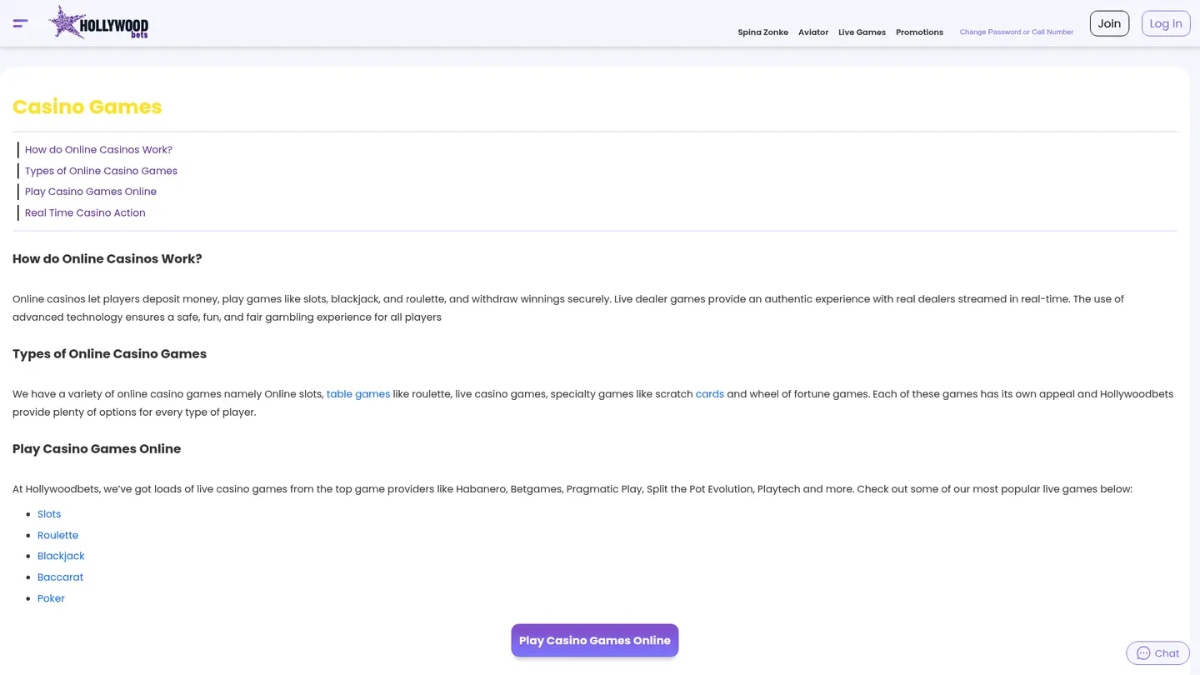The image size is (1200, 675).
Task: Jump to Types of Online Casino Games
Action: (101, 171)
